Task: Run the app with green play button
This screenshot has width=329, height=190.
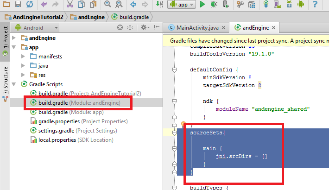Action: 202,5
